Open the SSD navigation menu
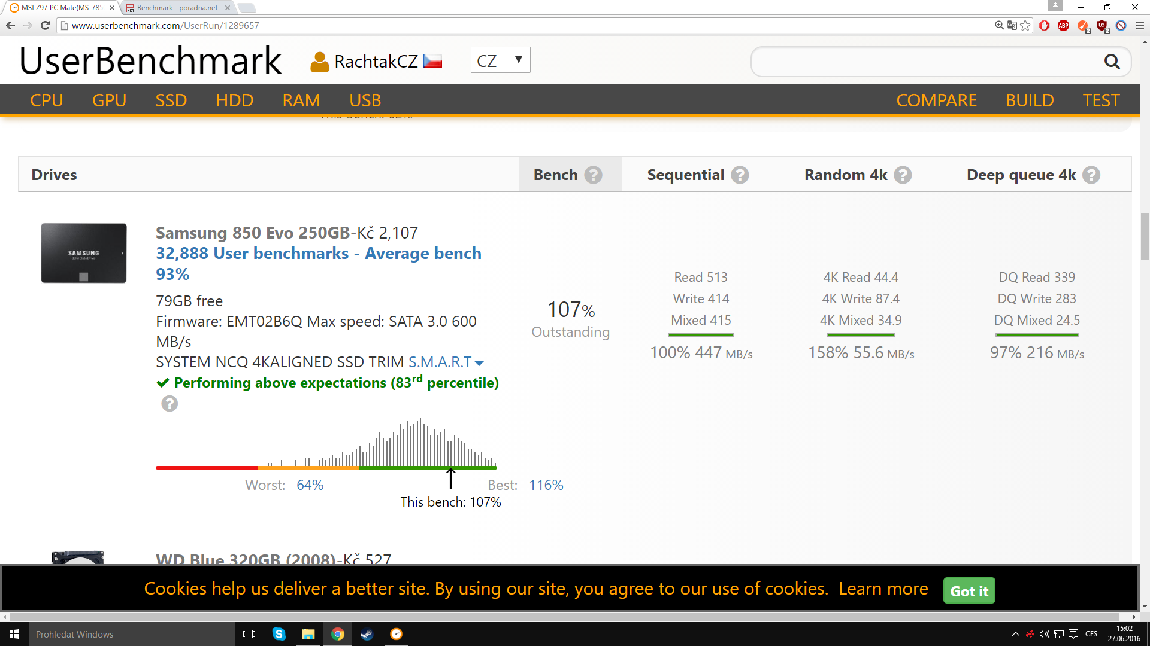Screen dimensions: 1150x646 point(171,100)
